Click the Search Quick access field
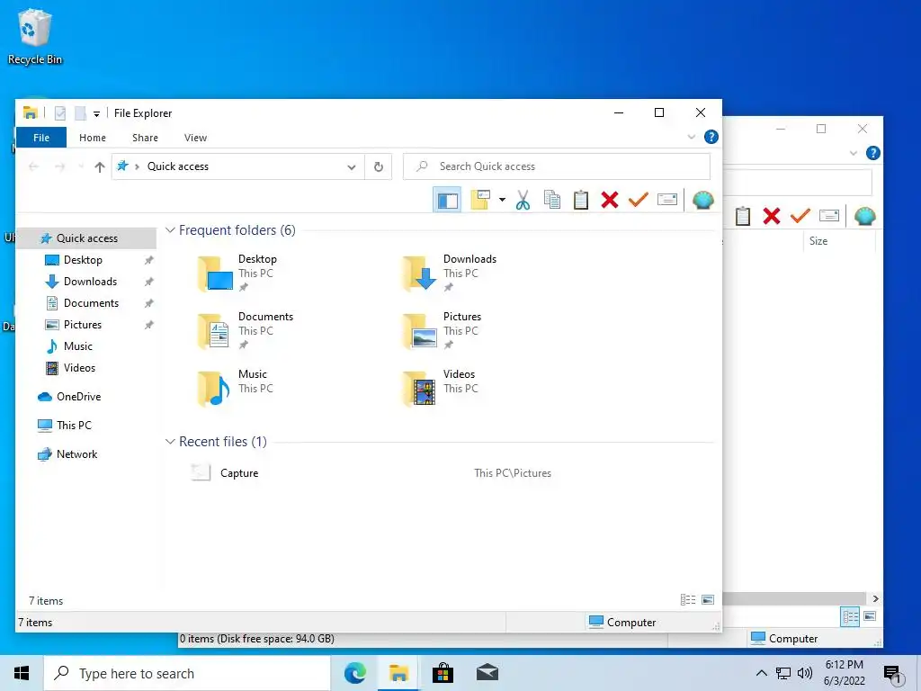This screenshot has height=691, width=921. (x=557, y=166)
